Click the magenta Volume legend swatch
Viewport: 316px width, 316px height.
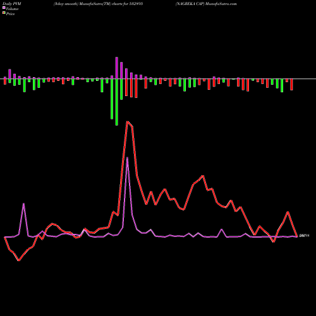4,8
